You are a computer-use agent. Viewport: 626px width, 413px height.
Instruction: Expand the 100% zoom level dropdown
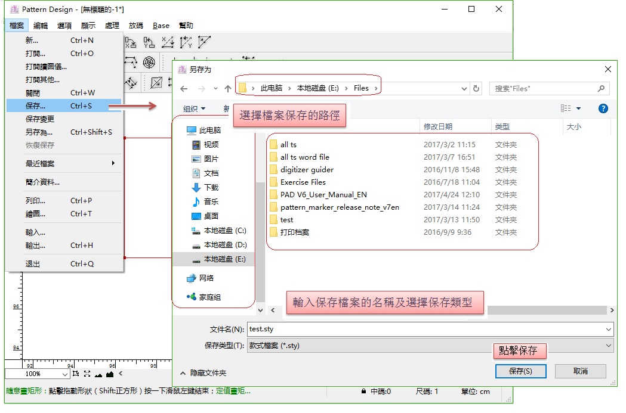(65, 374)
